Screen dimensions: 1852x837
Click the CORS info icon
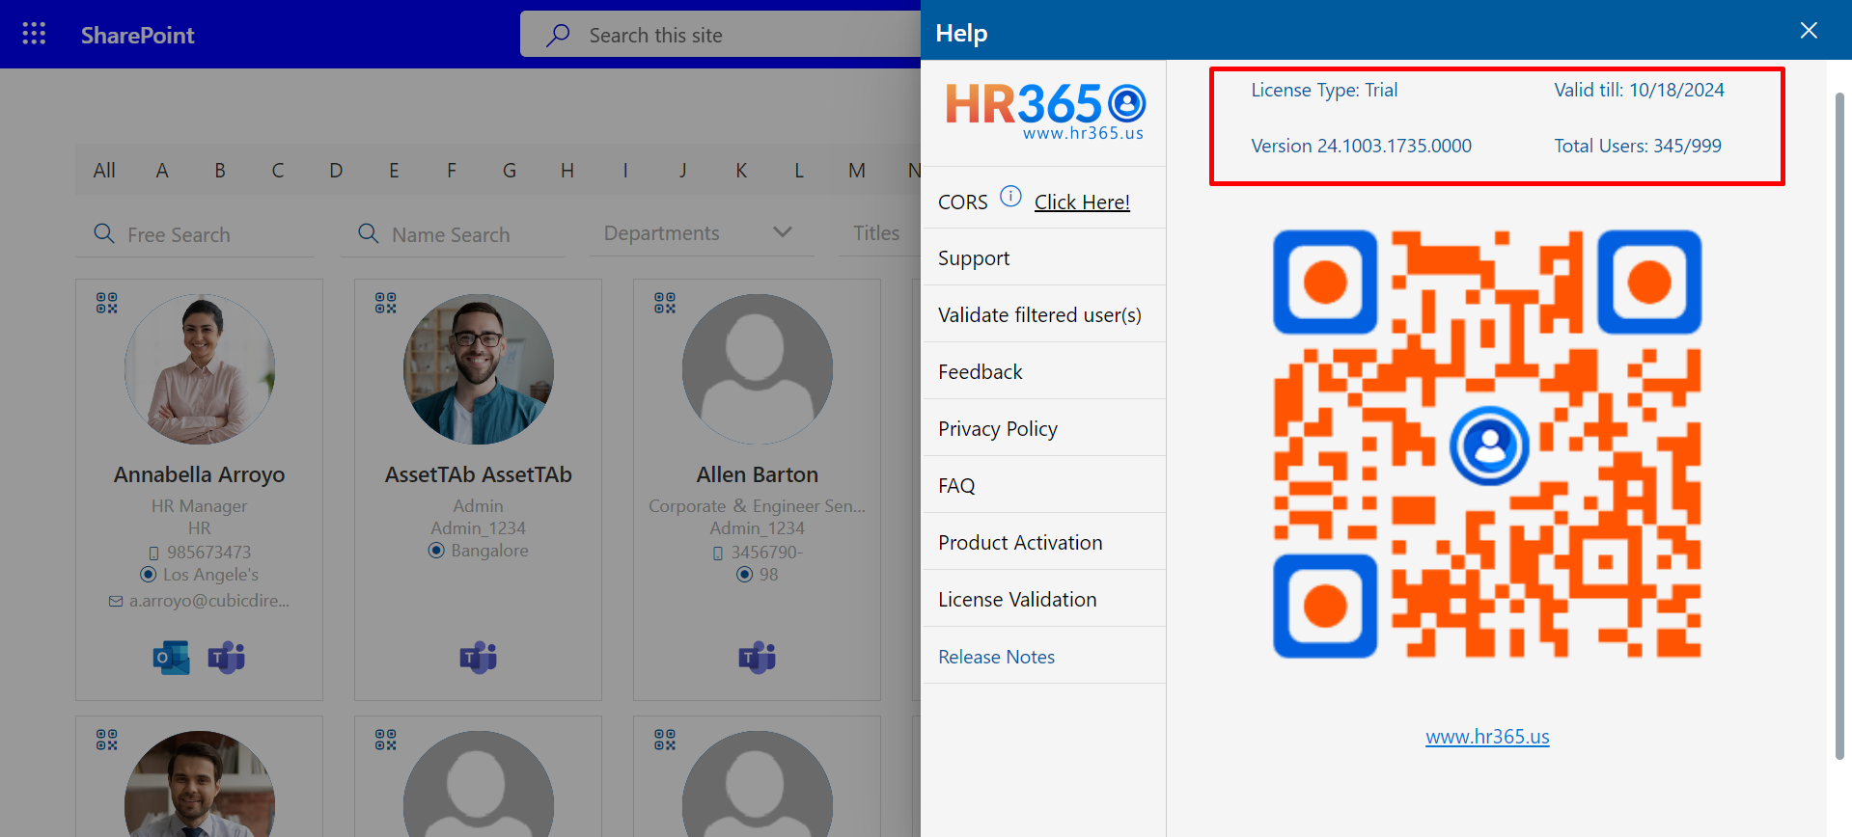[x=1010, y=197]
